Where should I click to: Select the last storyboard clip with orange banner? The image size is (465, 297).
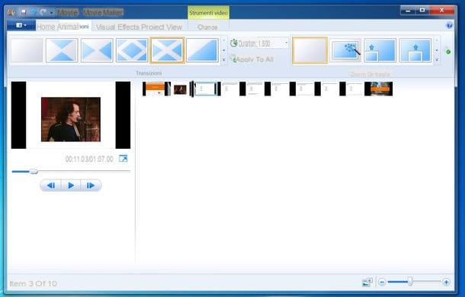(x=378, y=89)
